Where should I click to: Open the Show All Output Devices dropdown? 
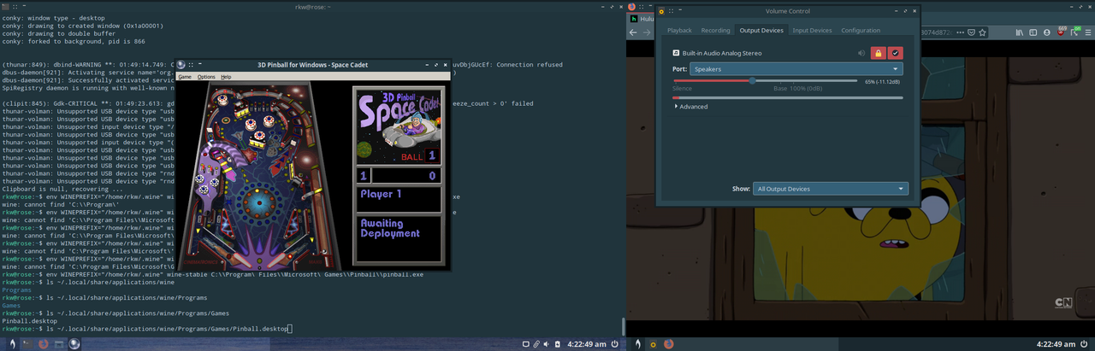pyautogui.click(x=831, y=189)
